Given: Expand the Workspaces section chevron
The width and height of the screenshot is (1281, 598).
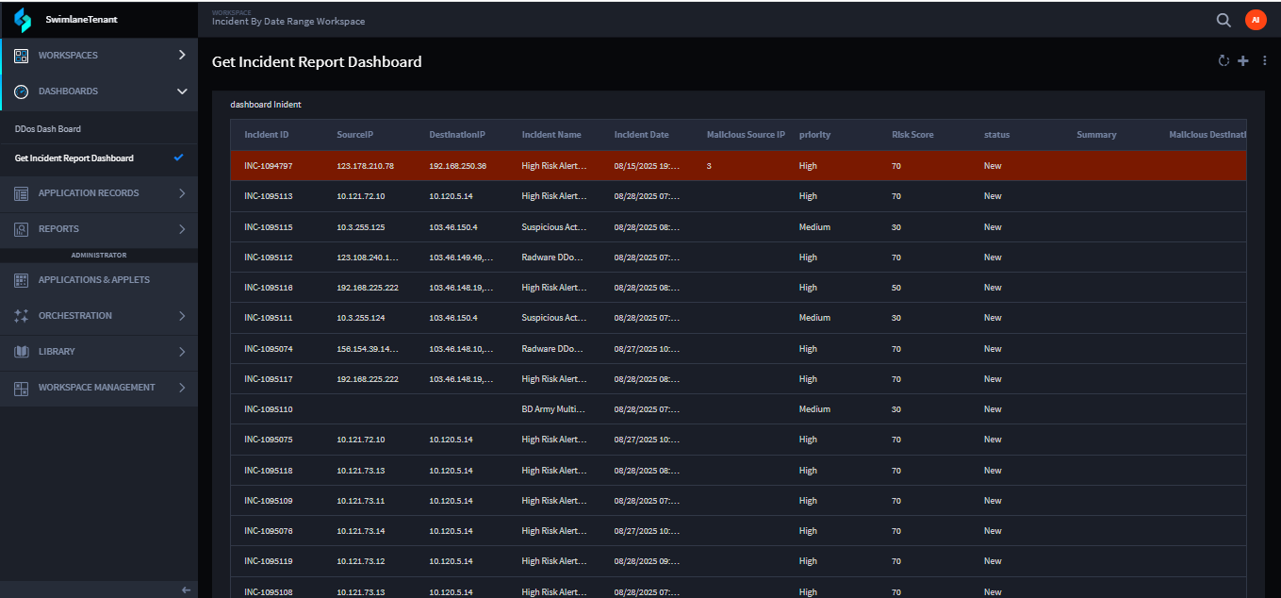Looking at the screenshot, I should point(182,56).
